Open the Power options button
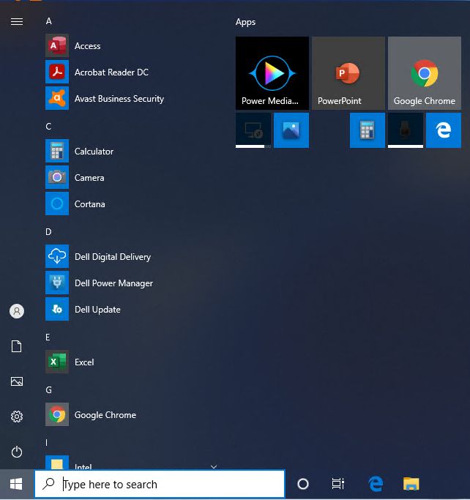470x500 pixels. coord(17,452)
